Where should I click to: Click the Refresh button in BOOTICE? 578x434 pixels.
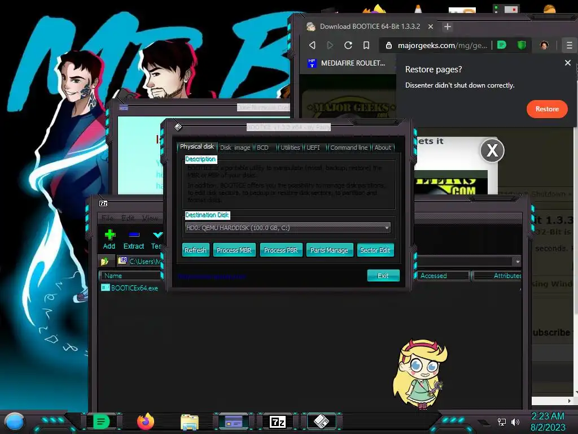[195, 250]
